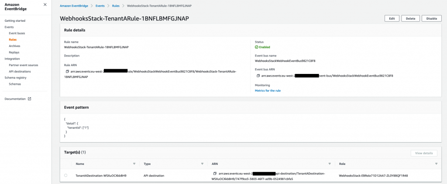
Task: Click the Integration sidebar heading
Action: (x=12, y=59)
